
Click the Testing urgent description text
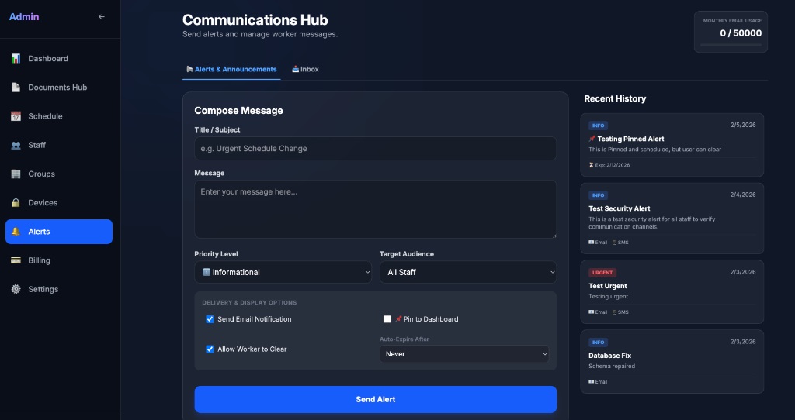608,297
